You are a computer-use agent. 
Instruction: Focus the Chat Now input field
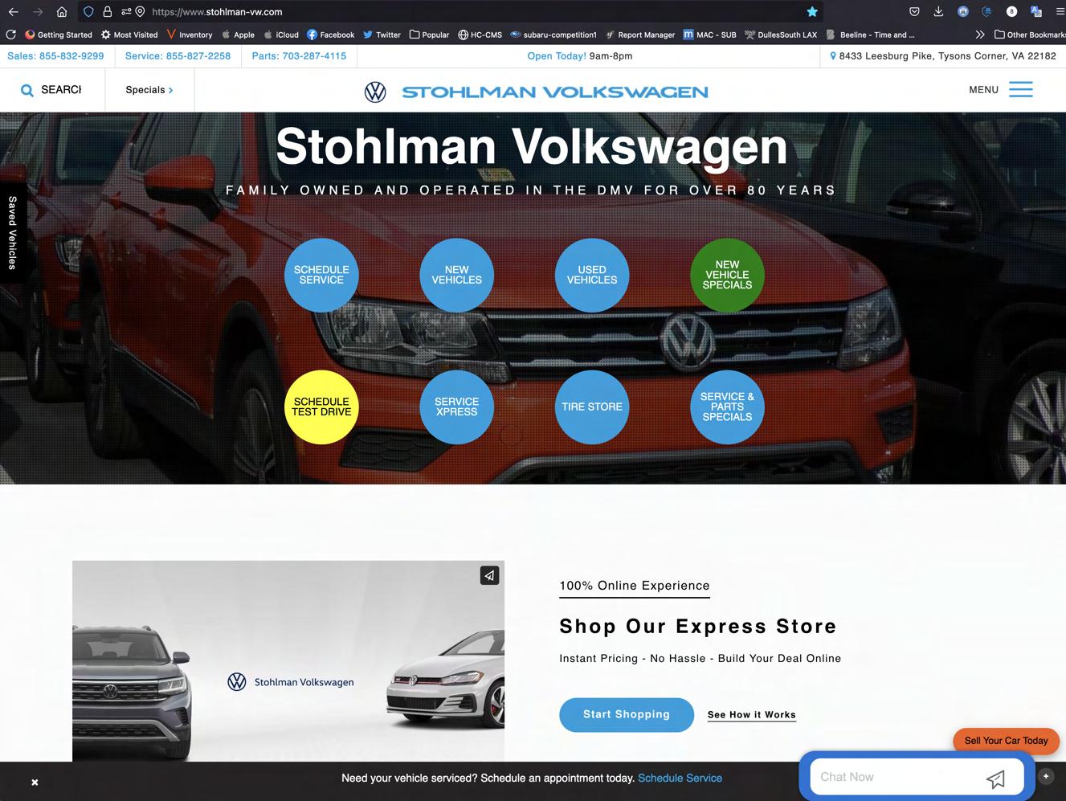pos(896,777)
